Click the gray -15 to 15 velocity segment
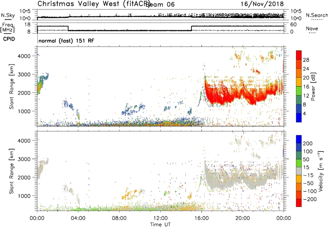Screen dimensions: 328x227 click(299, 171)
